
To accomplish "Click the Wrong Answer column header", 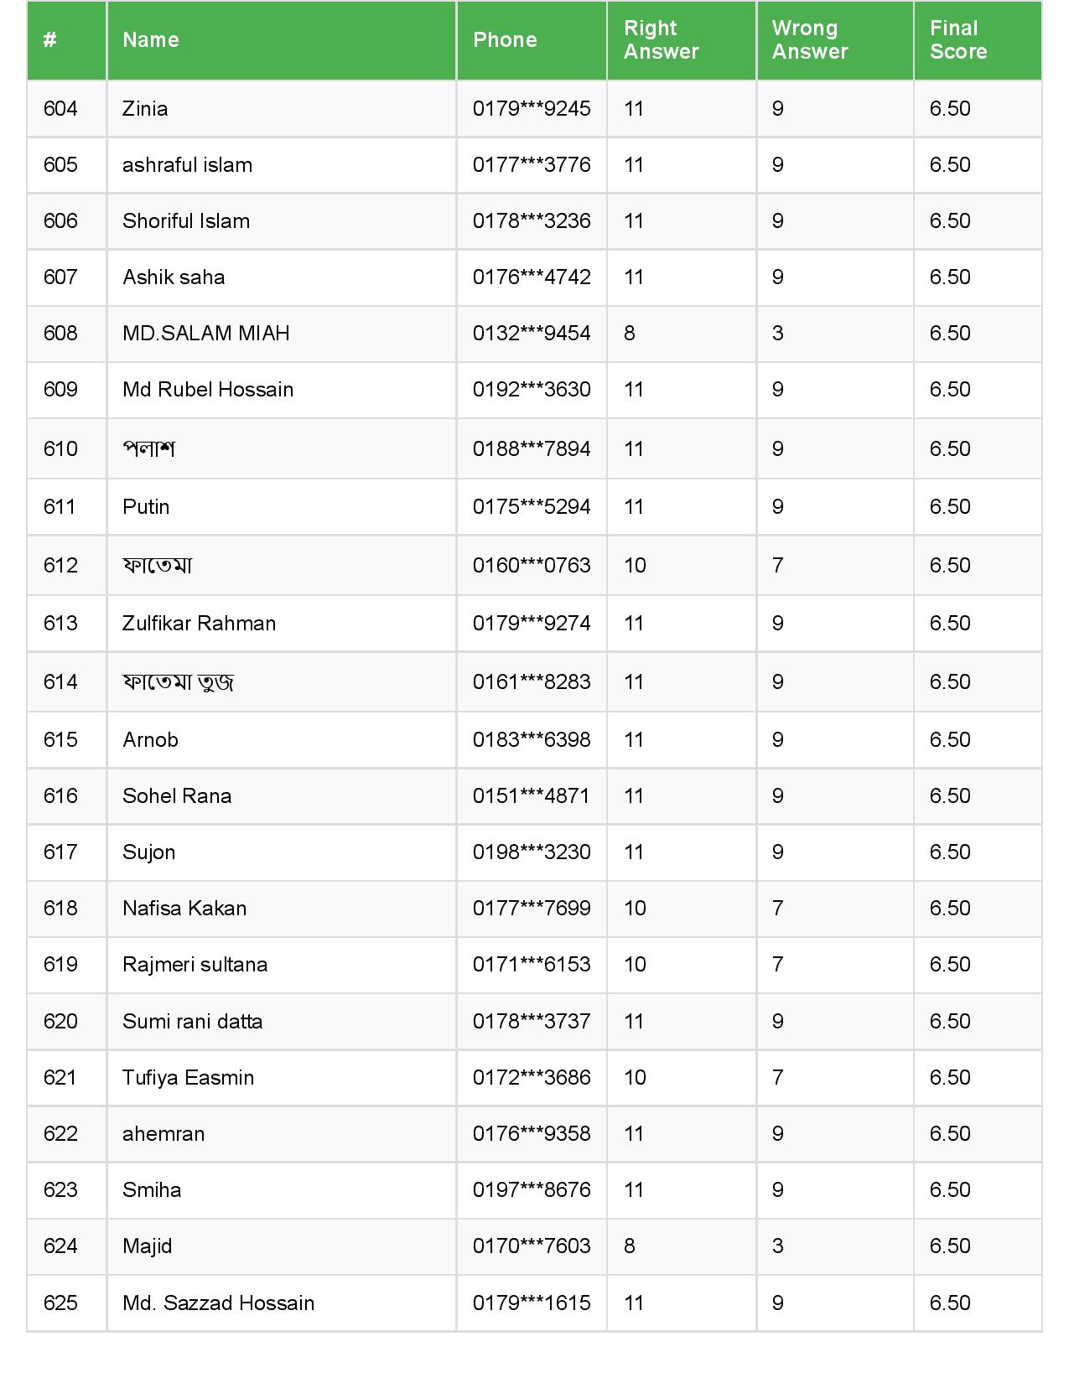I will coord(809,40).
